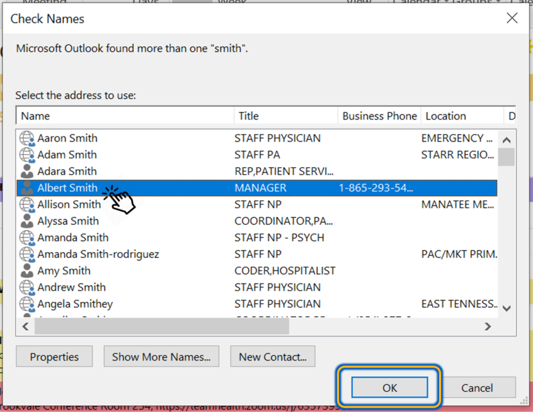Image resolution: width=533 pixels, height=412 pixels.
Task: Click the PAC/MKT PRIM. location cell
Action: click(x=459, y=255)
